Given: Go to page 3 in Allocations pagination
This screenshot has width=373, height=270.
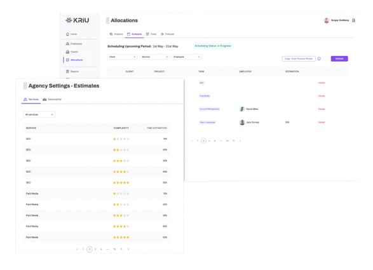Looking at the screenshot, I should [209, 141].
